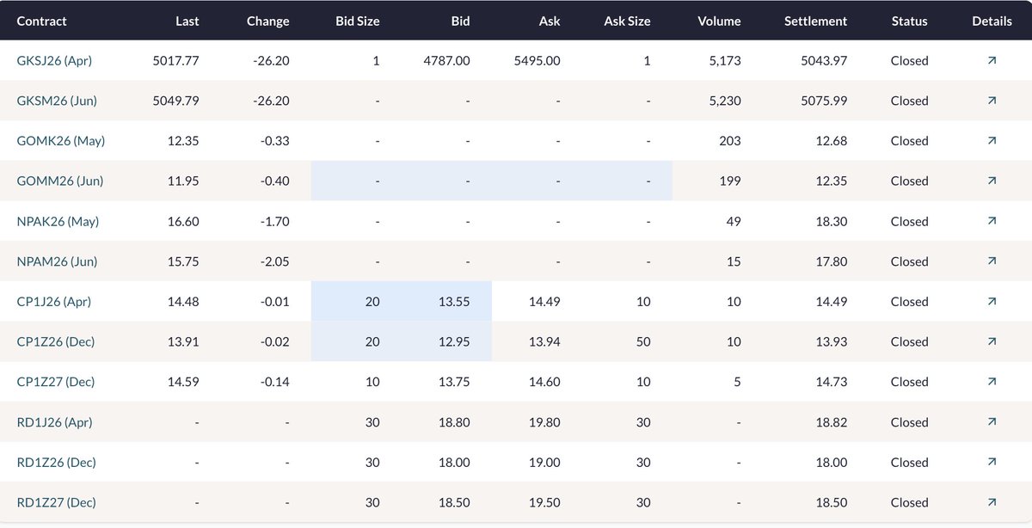Open the GOMK26 (May) contract link
1032x528 pixels.
61,141
